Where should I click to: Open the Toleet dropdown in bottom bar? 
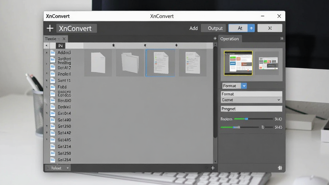click(58, 168)
